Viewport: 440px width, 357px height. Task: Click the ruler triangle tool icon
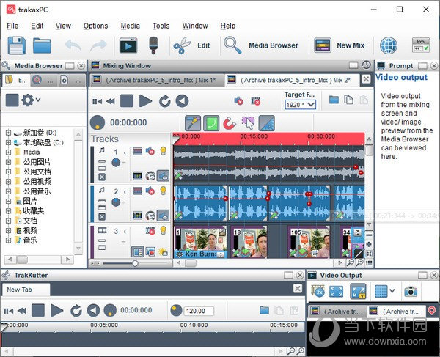click(266, 123)
